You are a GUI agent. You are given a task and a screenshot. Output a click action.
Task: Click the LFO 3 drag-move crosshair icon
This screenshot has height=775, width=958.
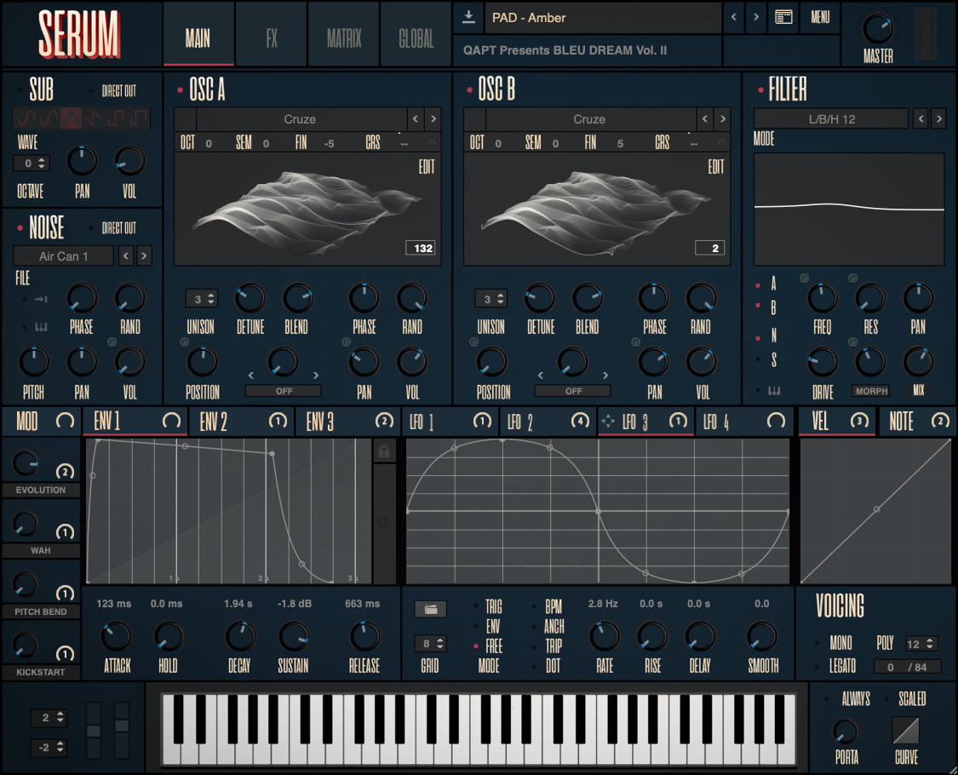(608, 421)
